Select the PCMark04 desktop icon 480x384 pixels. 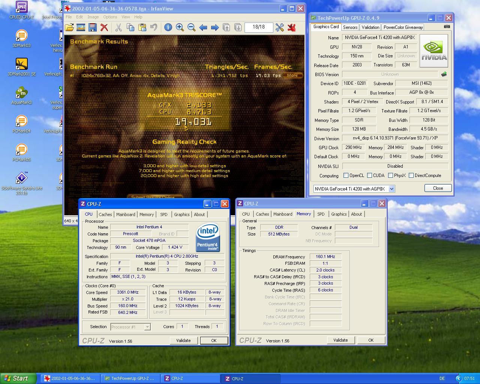pos(21,124)
